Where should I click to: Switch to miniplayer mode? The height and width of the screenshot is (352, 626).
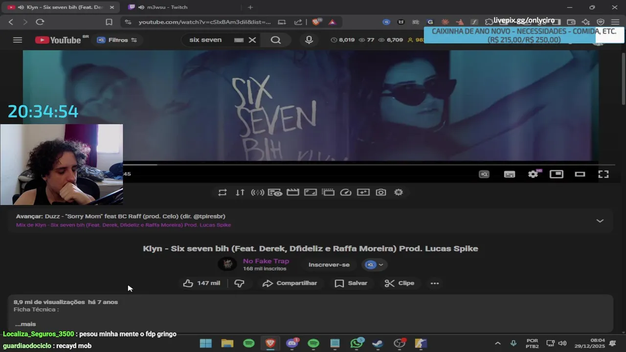point(557,174)
